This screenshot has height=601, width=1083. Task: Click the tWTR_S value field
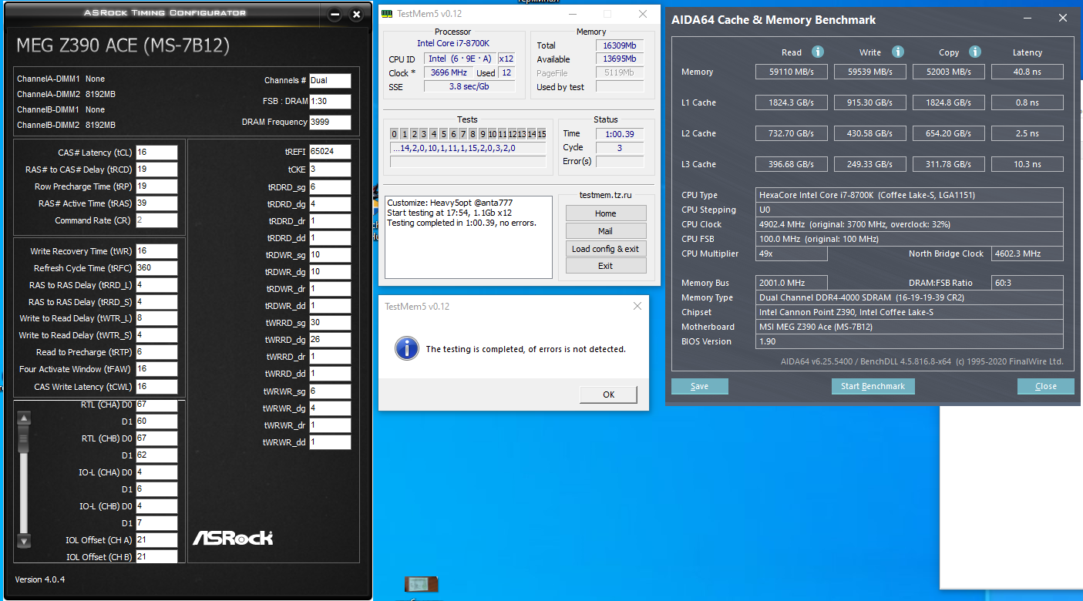pos(156,335)
